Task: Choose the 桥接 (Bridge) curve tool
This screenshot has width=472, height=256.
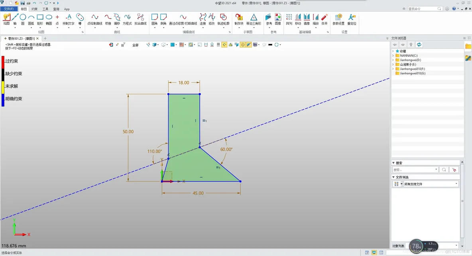Action: [108, 19]
